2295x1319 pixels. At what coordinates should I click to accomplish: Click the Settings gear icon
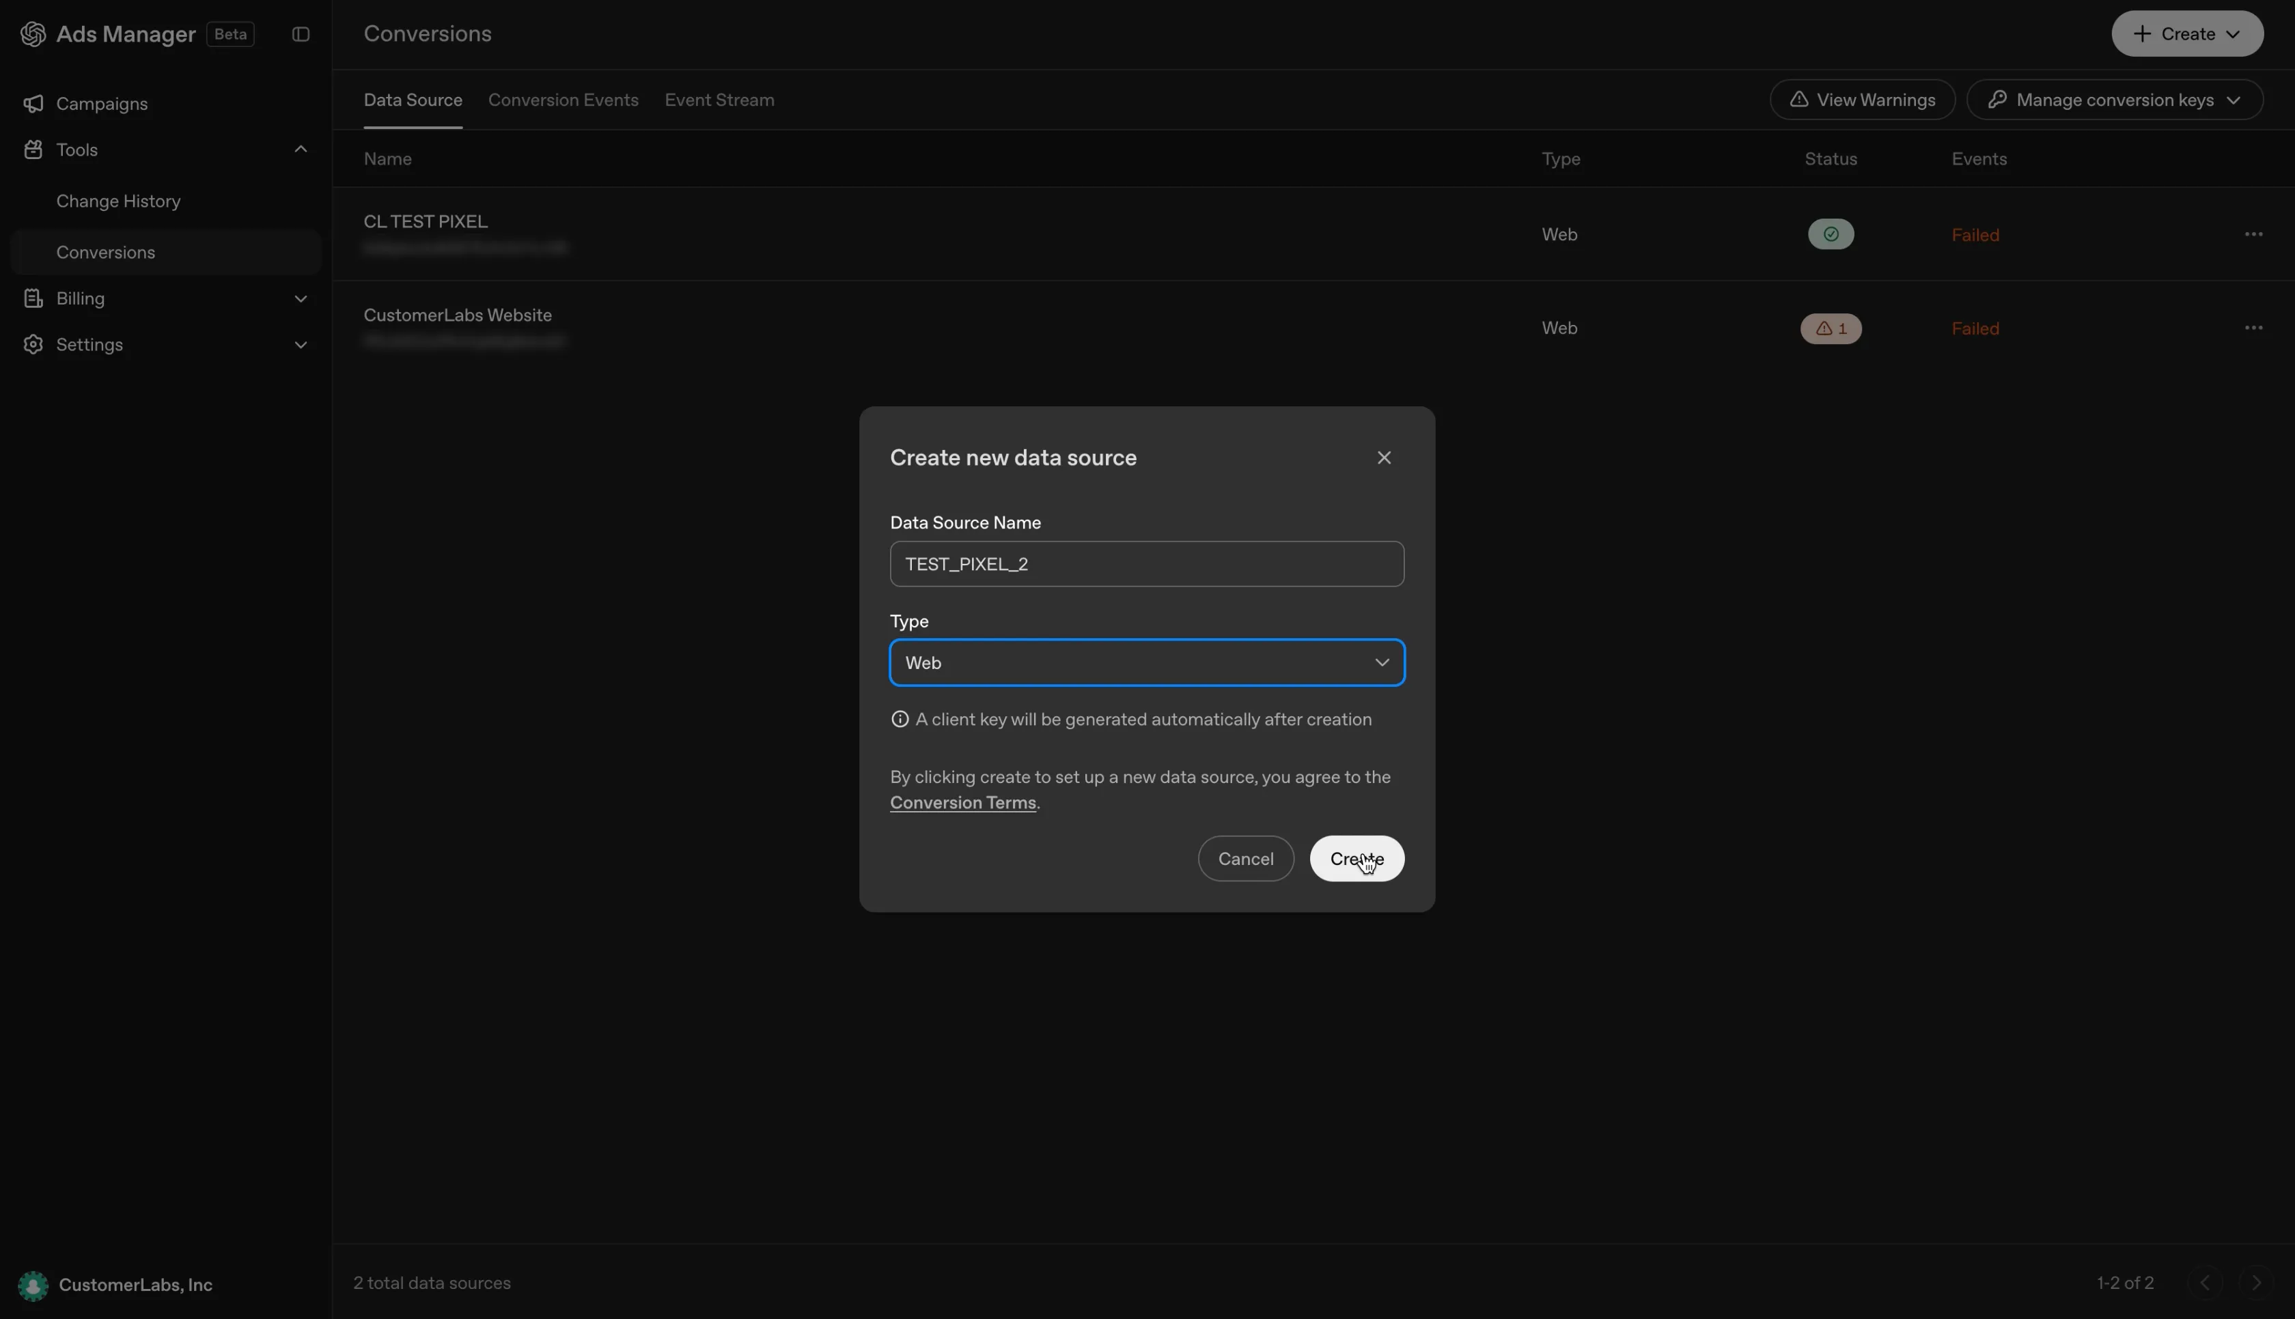[x=33, y=344]
